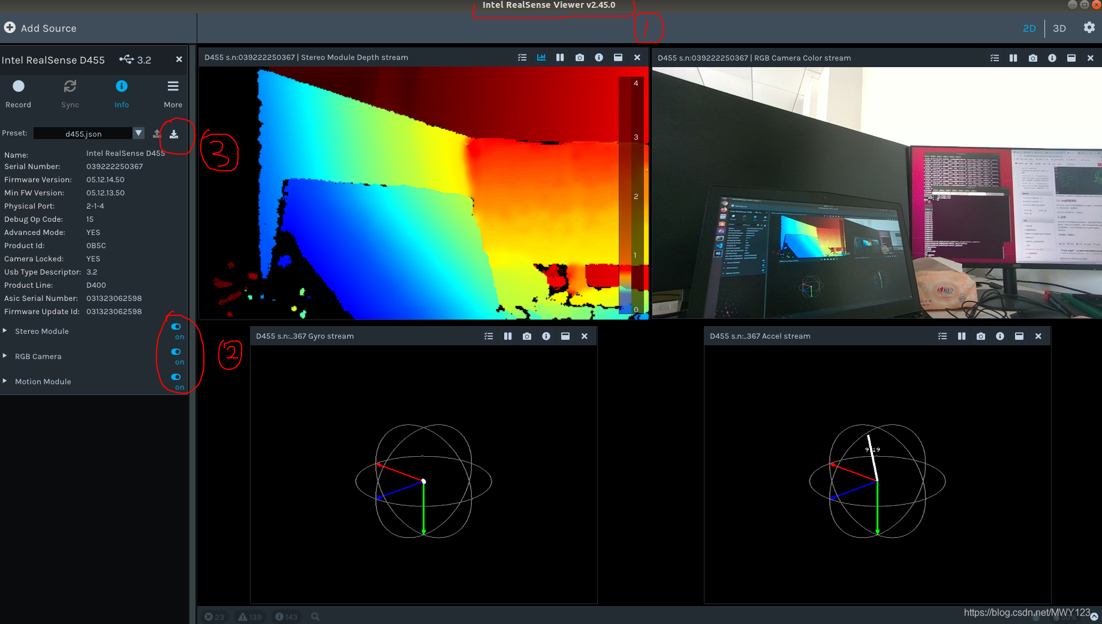The height and width of the screenshot is (624, 1102).
Task: Click the Depth stream title text
Action: tap(306, 58)
